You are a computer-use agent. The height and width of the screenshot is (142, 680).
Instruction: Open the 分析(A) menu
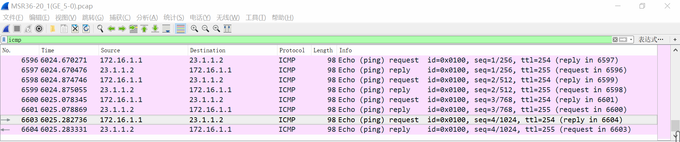(x=147, y=17)
